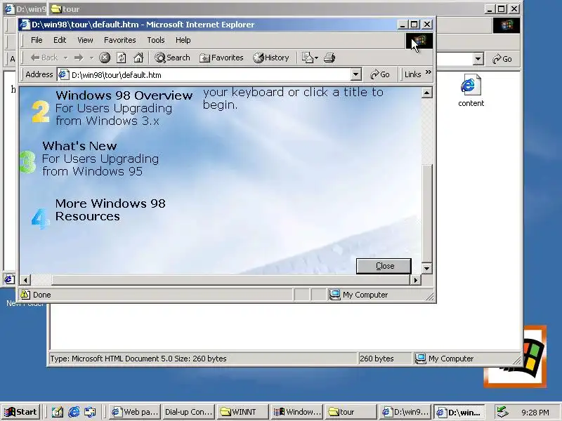Open the Favorites pane from the toolbar
This screenshot has width=562, height=421.
coord(221,58)
